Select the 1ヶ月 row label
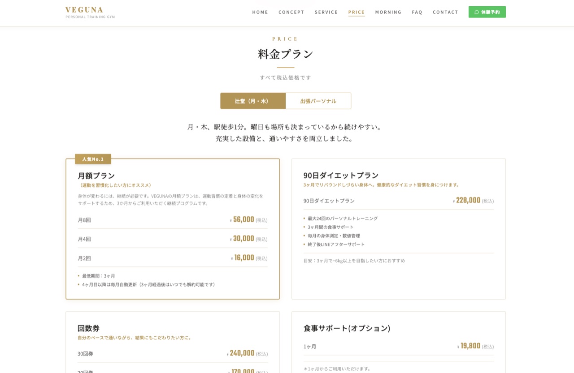 click(310, 347)
